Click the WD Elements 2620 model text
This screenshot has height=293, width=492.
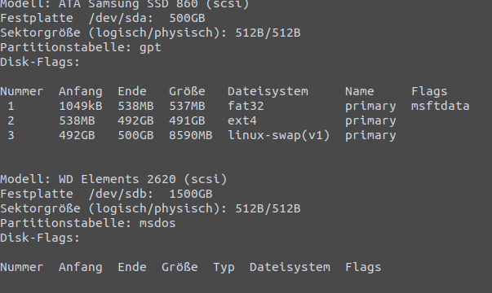tap(117, 179)
